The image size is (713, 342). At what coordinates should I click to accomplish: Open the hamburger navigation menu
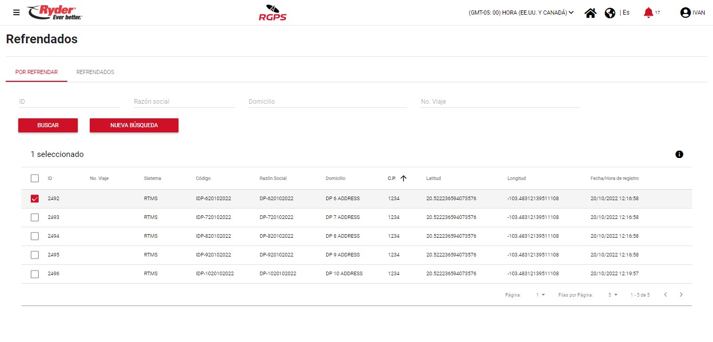(x=17, y=13)
